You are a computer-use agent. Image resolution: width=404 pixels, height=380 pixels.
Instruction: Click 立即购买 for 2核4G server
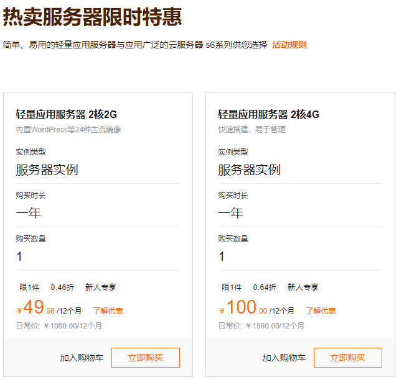coord(347,358)
